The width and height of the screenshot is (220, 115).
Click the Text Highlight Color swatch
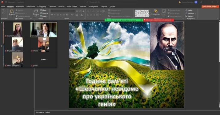pyautogui.click(x=77, y=15)
